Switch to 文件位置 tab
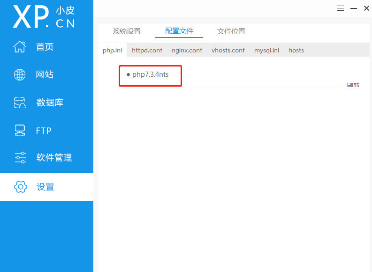This screenshot has height=272, width=372. pyautogui.click(x=231, y=31)
